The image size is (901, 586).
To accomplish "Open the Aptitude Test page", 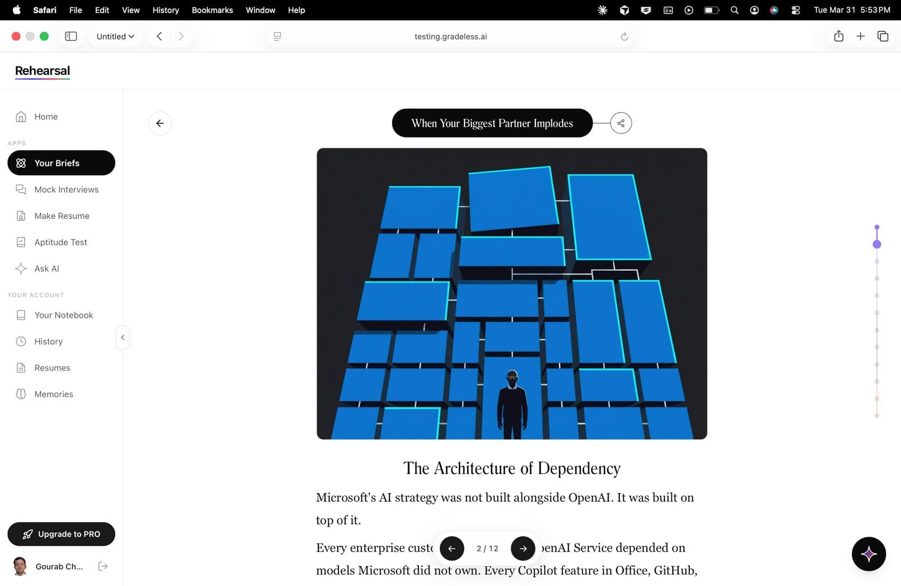I will click(60, 242).
